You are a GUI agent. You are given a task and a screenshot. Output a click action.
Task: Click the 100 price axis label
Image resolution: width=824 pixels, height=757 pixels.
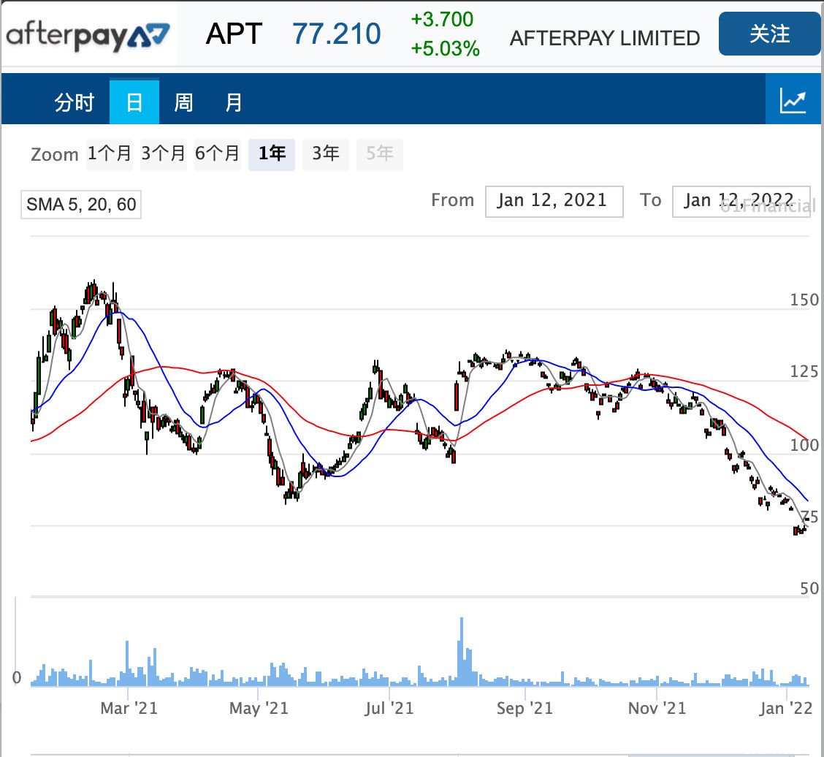[x=804, y=445]
